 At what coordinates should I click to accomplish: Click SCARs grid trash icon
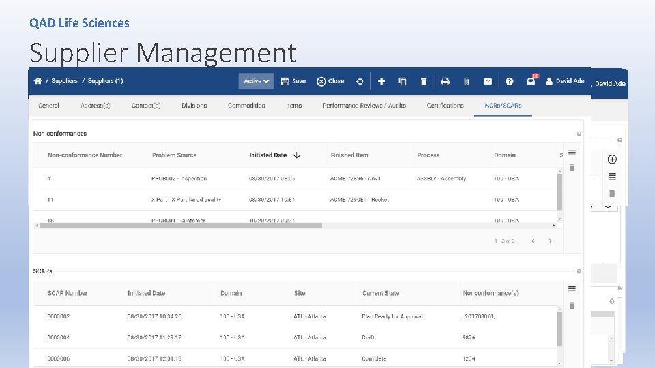572,306
